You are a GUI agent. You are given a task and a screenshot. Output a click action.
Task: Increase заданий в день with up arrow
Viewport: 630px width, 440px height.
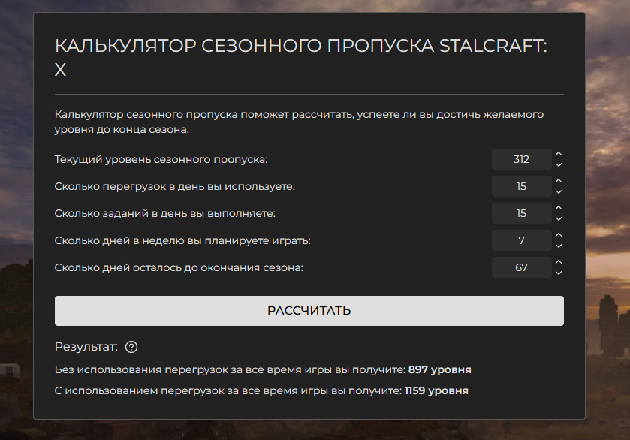pos(558,209)
